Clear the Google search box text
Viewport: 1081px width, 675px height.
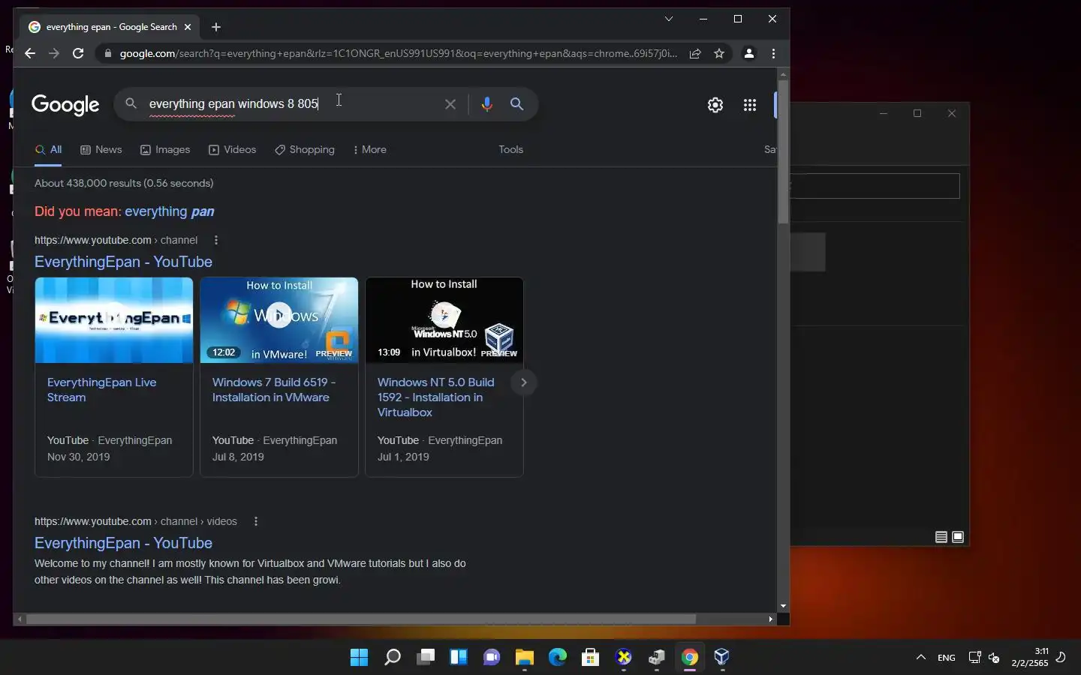pos(450,104)
